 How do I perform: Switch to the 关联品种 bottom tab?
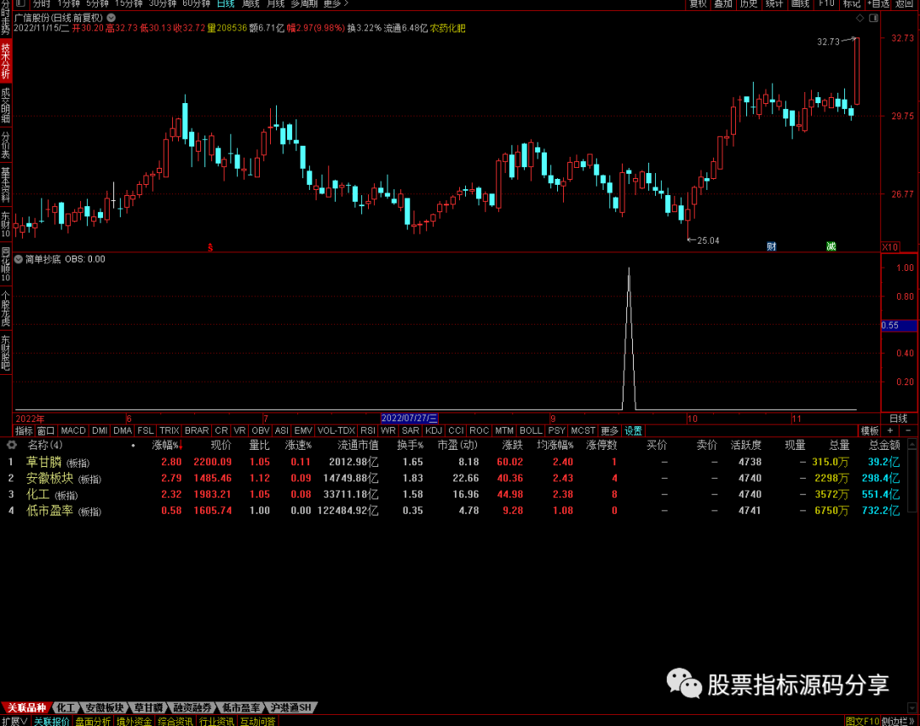pyautogui.click(x=26, y=708)
